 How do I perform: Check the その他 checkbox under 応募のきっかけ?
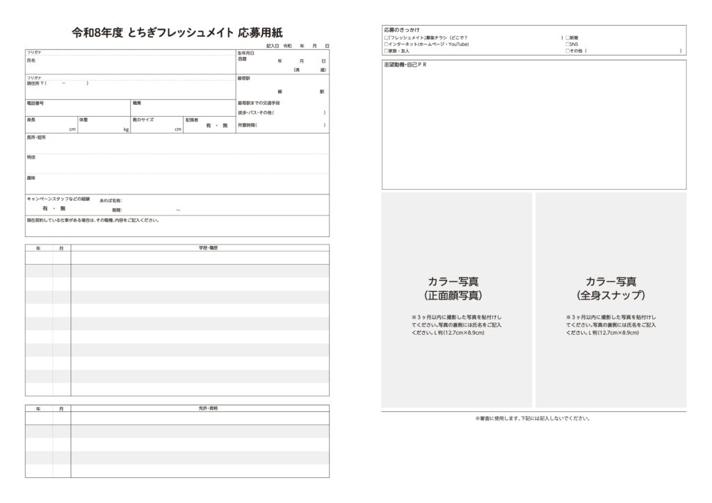(x=567, y=51)
